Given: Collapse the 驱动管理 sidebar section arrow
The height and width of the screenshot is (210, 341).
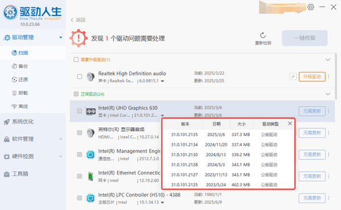Looking at the screenshot, I should click(61, 37).
